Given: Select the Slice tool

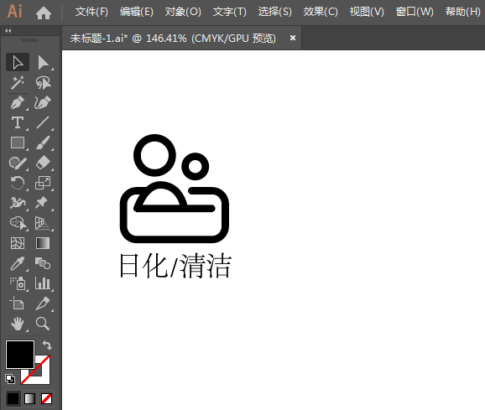Looking at the screenshot, I should click(x=43, y=304).
